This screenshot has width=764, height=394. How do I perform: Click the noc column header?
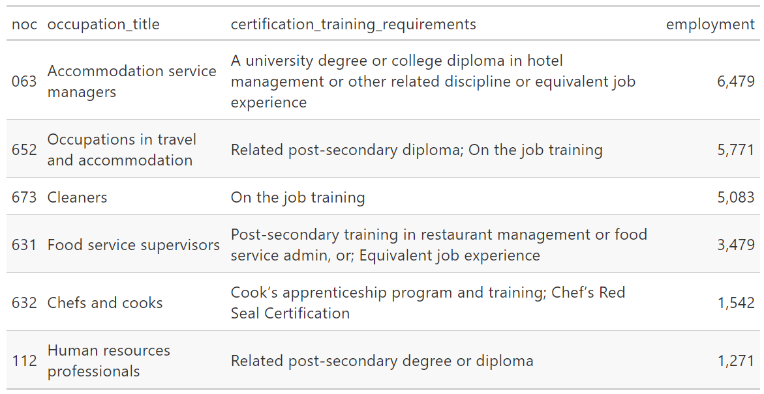pos(24,25)
